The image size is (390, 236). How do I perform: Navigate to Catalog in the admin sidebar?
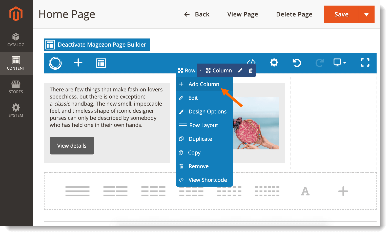pos(16,40)
